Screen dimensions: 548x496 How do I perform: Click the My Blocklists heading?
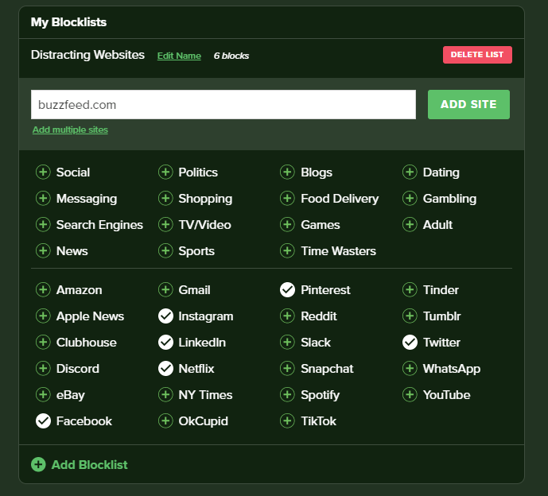[x=68, y=22]
